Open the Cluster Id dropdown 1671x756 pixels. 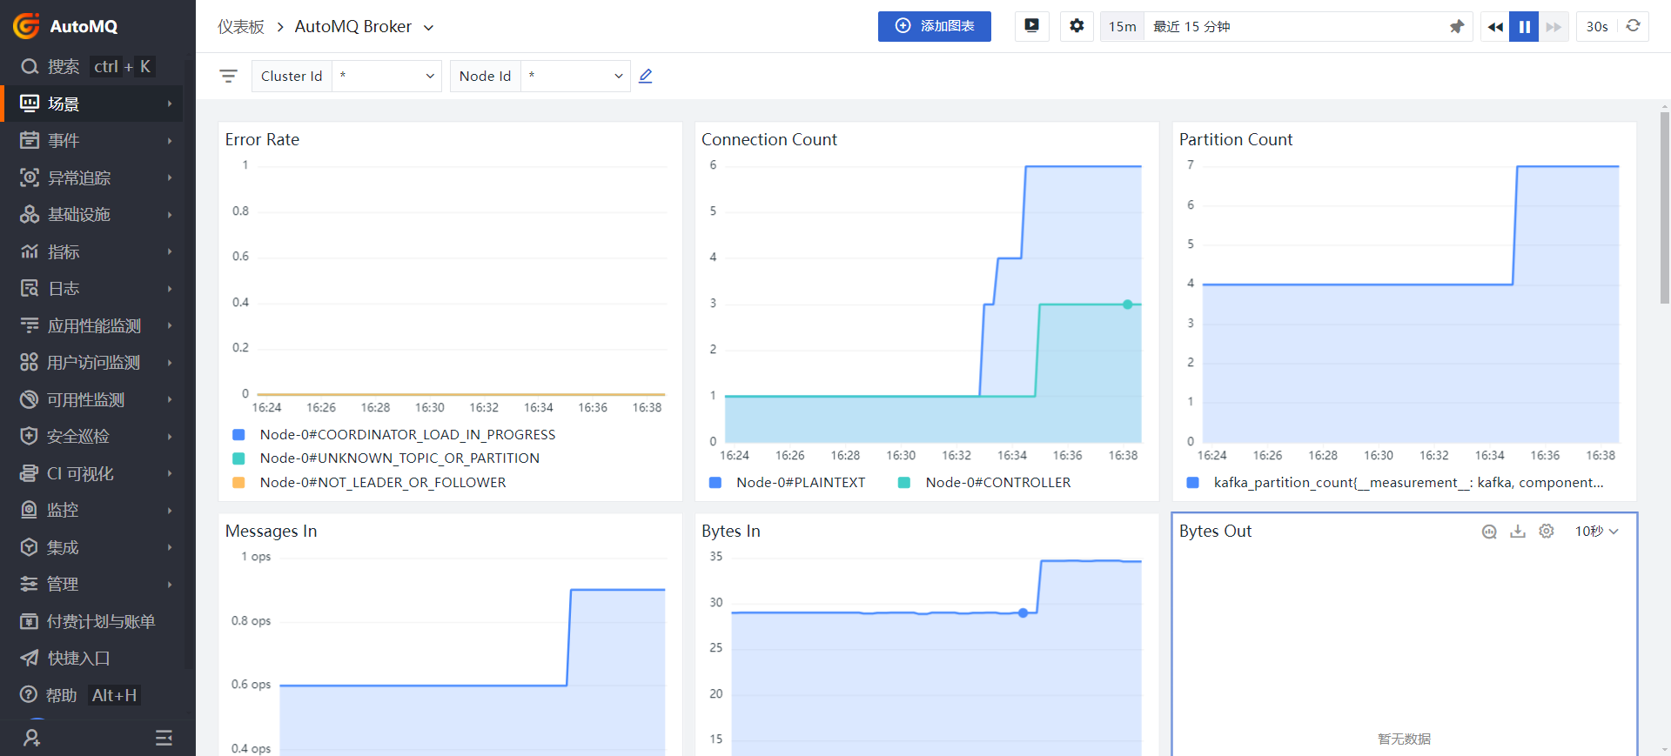tap(386, 77)
